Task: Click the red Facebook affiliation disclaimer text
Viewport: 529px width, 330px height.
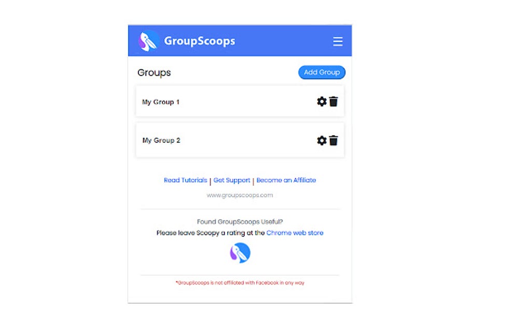Action: coord(240,283)
